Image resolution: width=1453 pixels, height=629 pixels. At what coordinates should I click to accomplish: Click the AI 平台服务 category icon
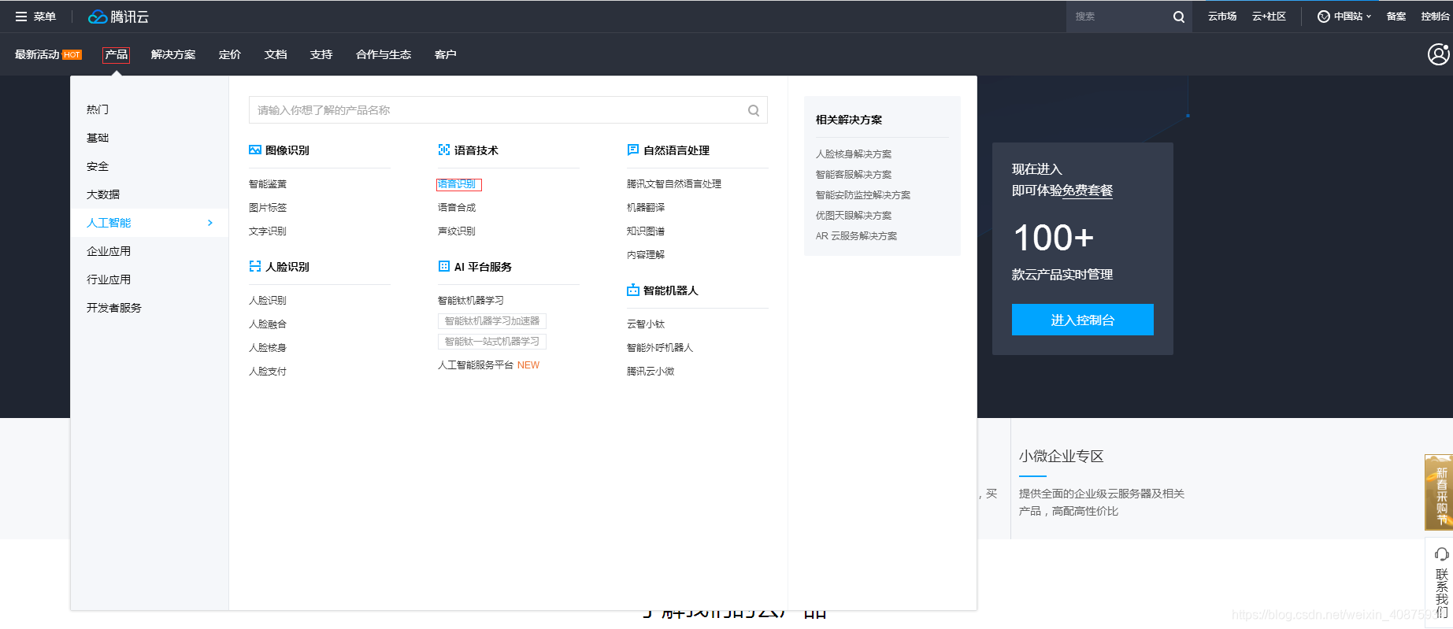444,266
